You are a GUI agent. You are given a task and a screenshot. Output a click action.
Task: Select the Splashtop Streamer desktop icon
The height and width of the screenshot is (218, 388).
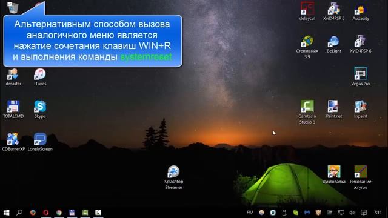pyautogui.click(x=174, y=177)
